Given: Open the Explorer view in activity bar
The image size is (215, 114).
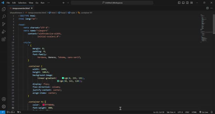Looking at the screenshot, I should (4, 9).
